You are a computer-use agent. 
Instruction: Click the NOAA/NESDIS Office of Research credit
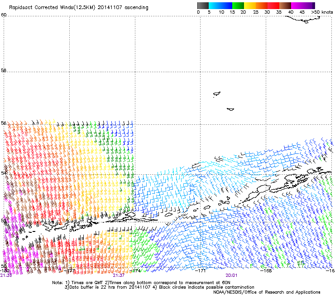tap(267, 292)
